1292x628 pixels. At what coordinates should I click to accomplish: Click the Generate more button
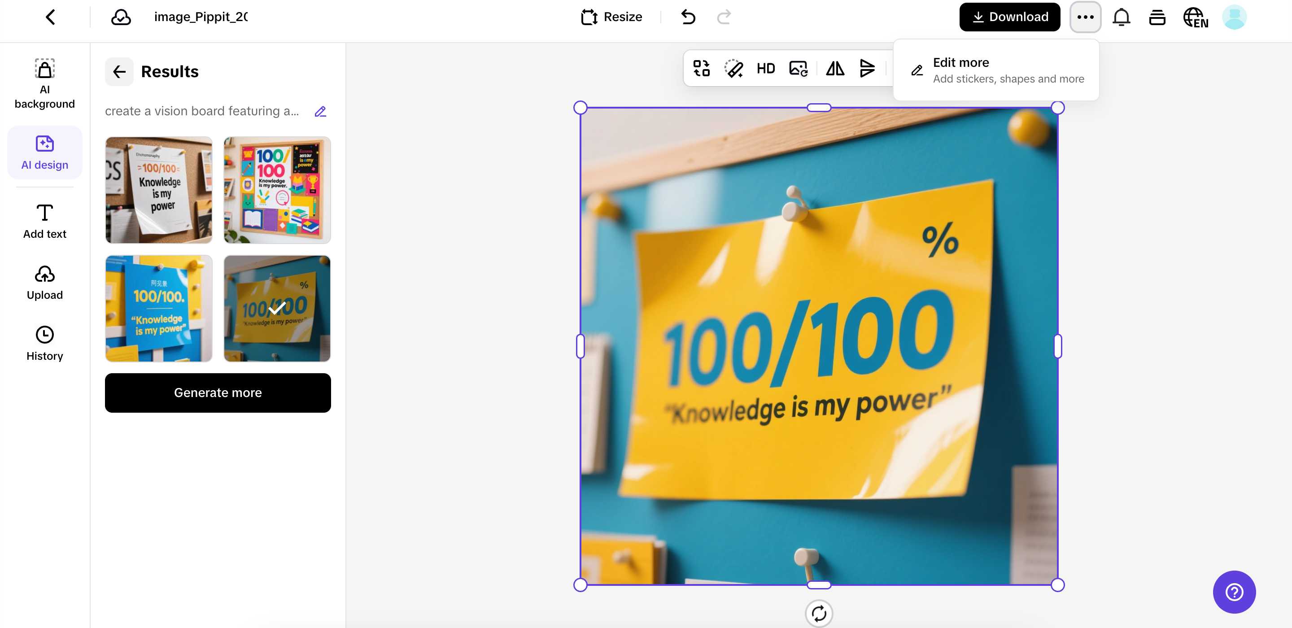[x=218, y=393]
